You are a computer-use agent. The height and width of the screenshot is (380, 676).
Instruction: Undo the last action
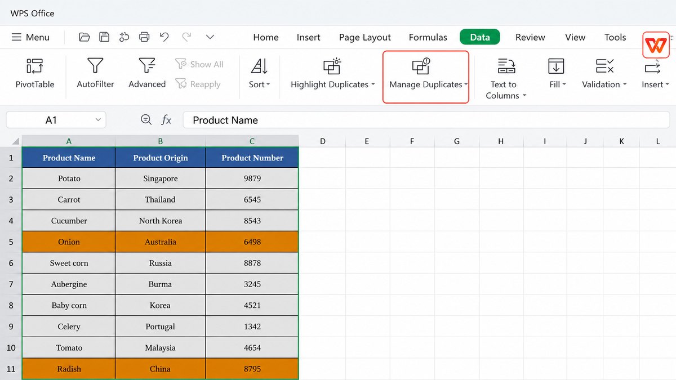point(164,37)
